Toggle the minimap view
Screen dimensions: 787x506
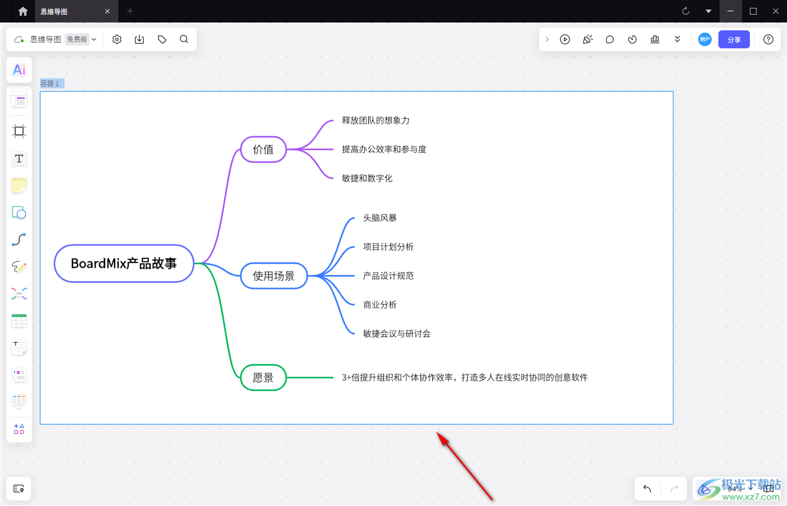click(768, 489)
